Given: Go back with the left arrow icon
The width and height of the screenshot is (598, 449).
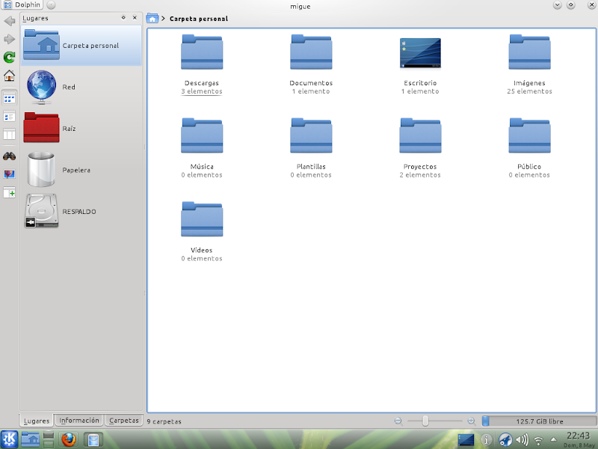Looking at the screenshot, I should 9,21.
